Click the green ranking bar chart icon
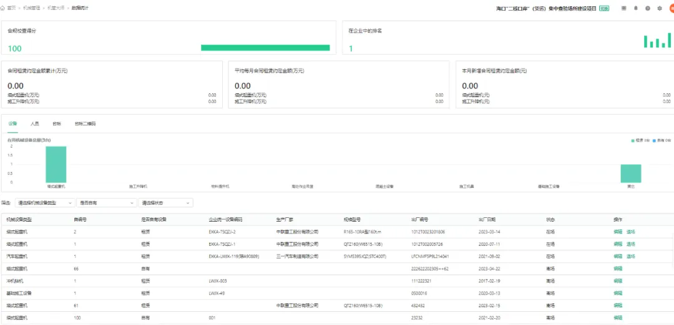674x325 pixels. pos(657,41)
